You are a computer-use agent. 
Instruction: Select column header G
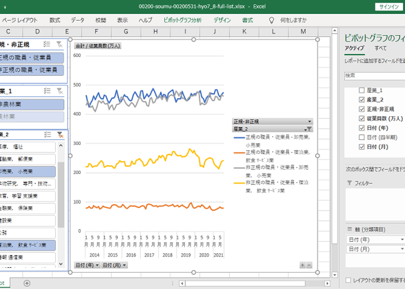126,32
